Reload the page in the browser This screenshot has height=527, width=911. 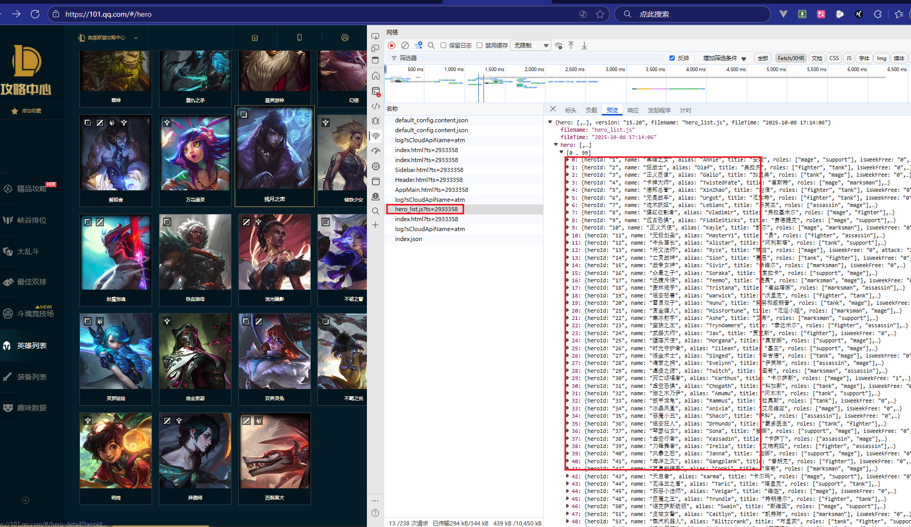35,14
